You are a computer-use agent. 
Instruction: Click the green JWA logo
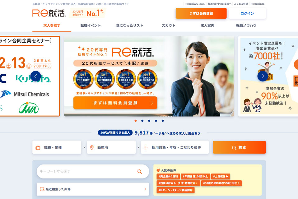pos(29,108)
